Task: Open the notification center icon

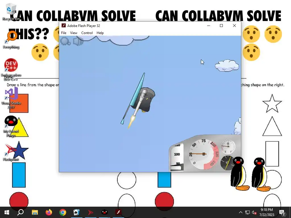Action: coord(282,212)
